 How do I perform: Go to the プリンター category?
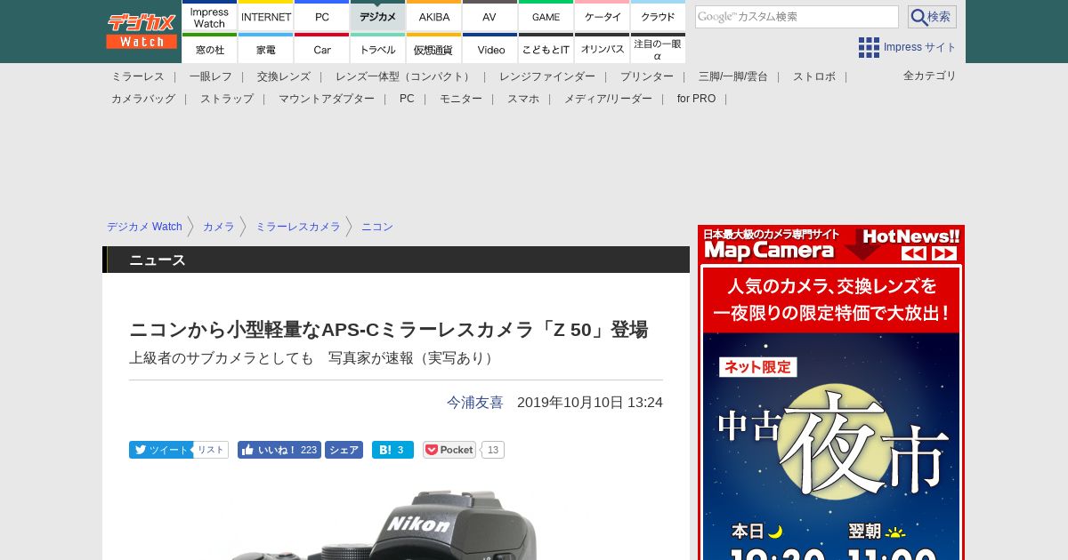(x=647, y=76)
